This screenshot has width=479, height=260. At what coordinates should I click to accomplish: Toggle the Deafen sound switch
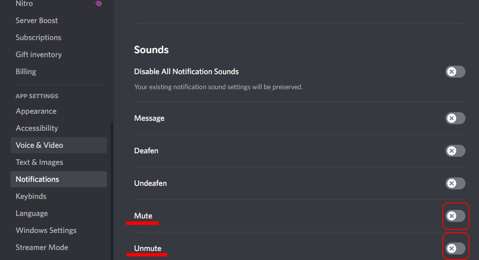pos(455,151)
